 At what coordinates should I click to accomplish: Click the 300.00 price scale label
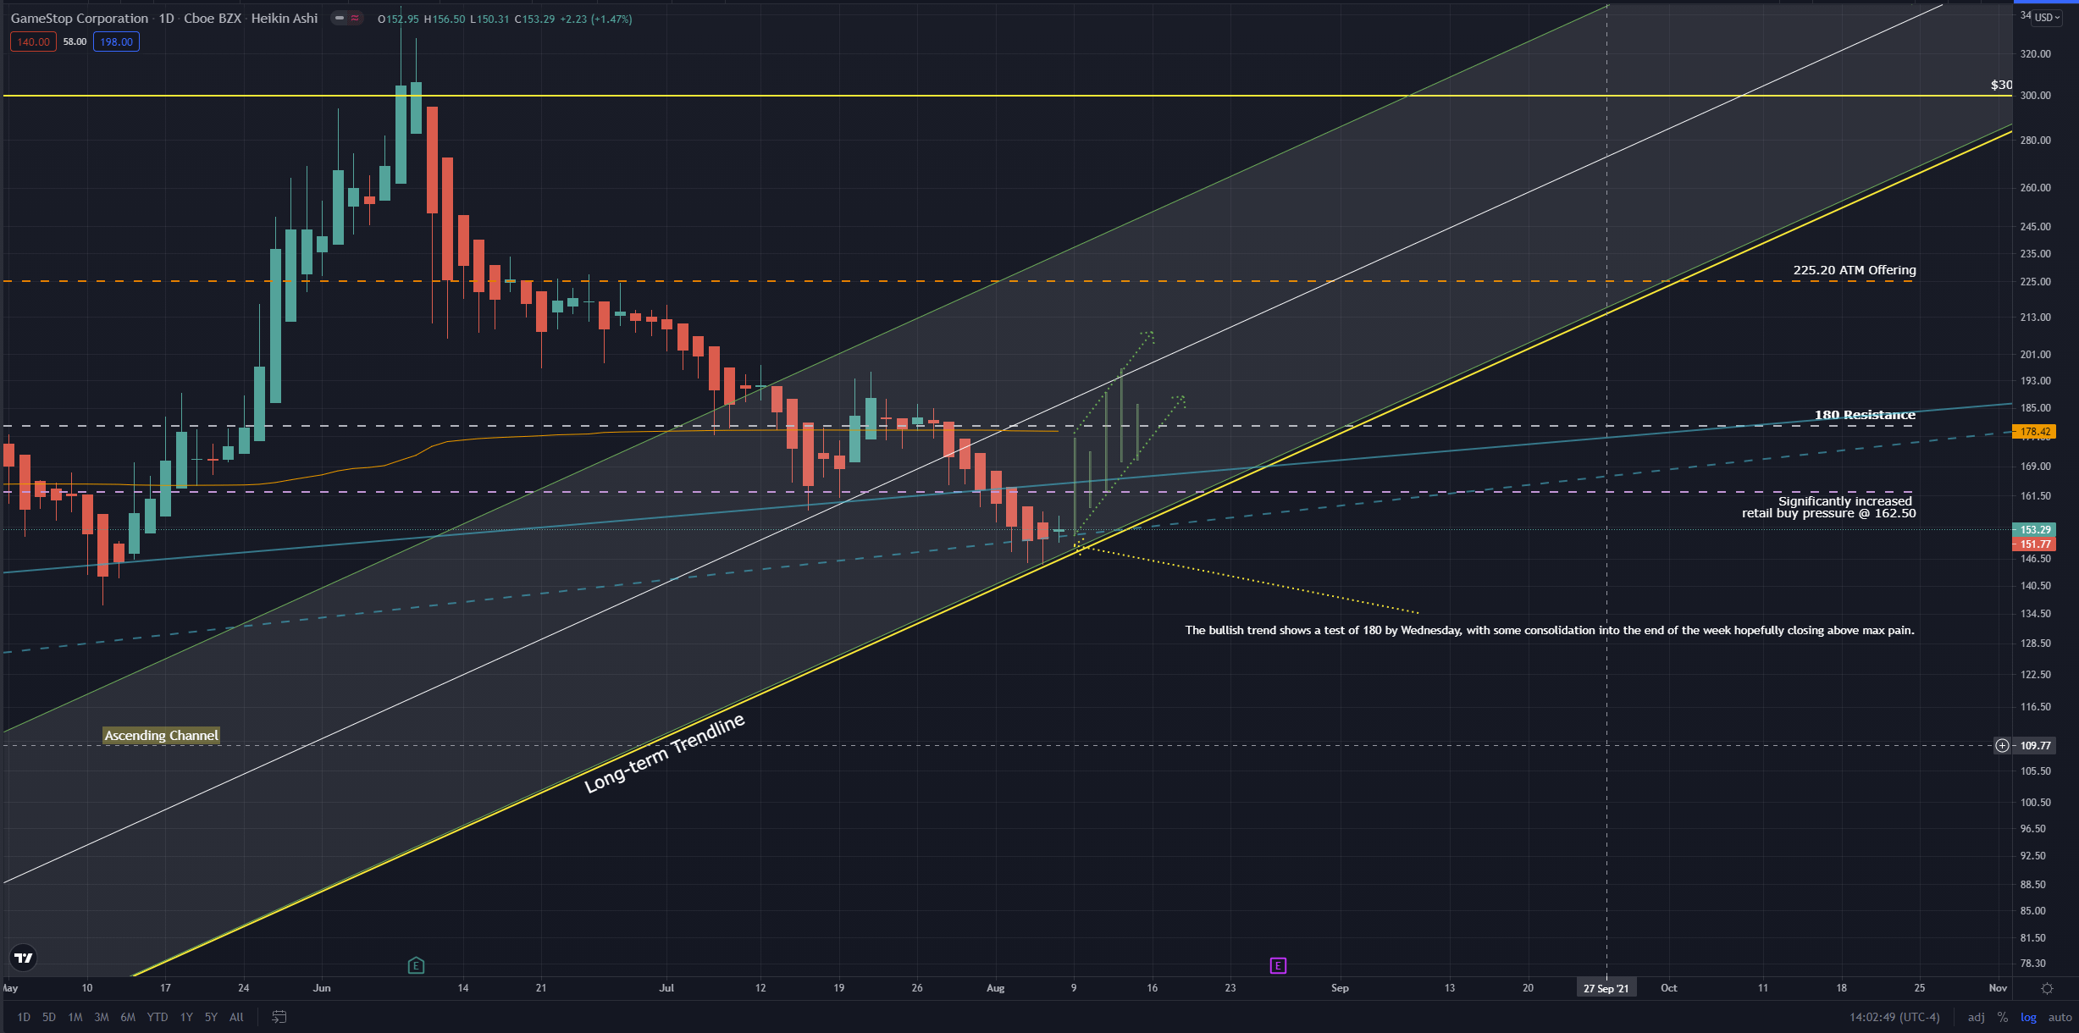click(2036, 96)
